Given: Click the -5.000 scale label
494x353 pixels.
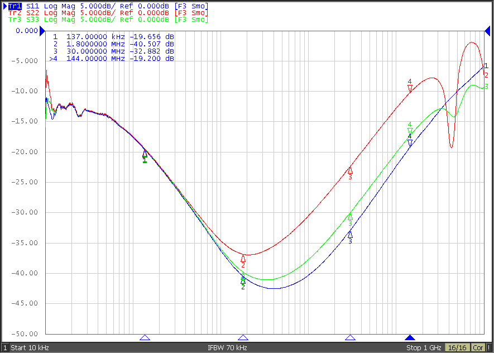Looking at the screenshot, I should point(25,61).
